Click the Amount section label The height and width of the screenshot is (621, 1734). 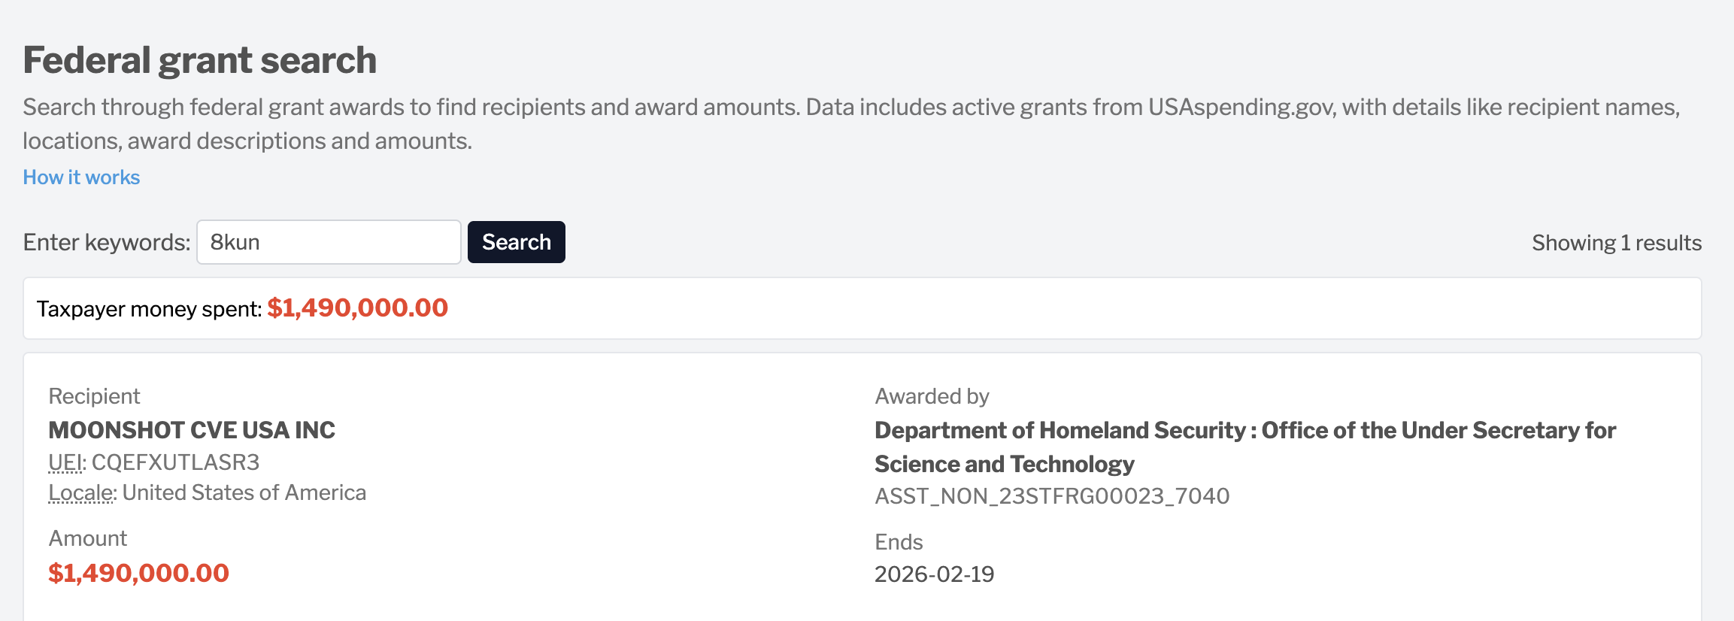point(88,538)
